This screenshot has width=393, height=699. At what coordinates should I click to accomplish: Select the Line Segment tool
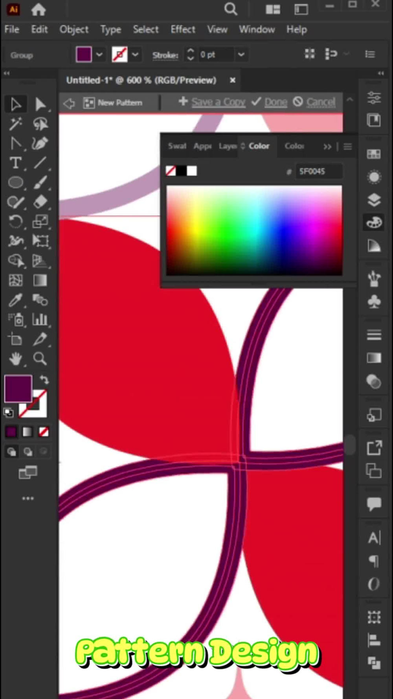[40, 163]
